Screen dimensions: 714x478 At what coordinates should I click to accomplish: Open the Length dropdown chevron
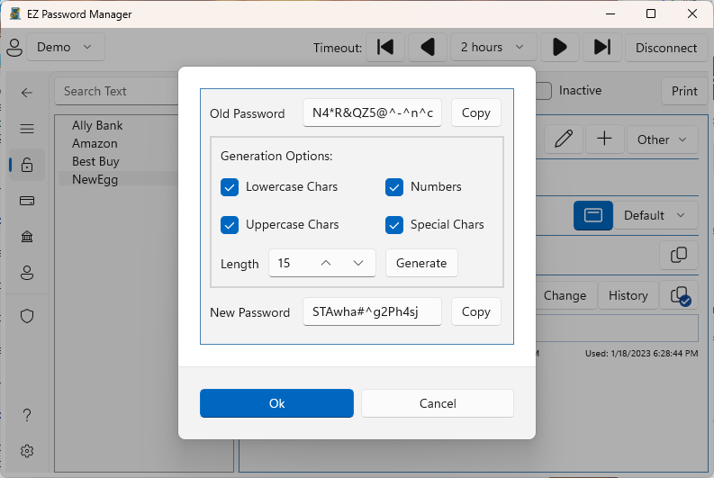click(x=358, y=263)
